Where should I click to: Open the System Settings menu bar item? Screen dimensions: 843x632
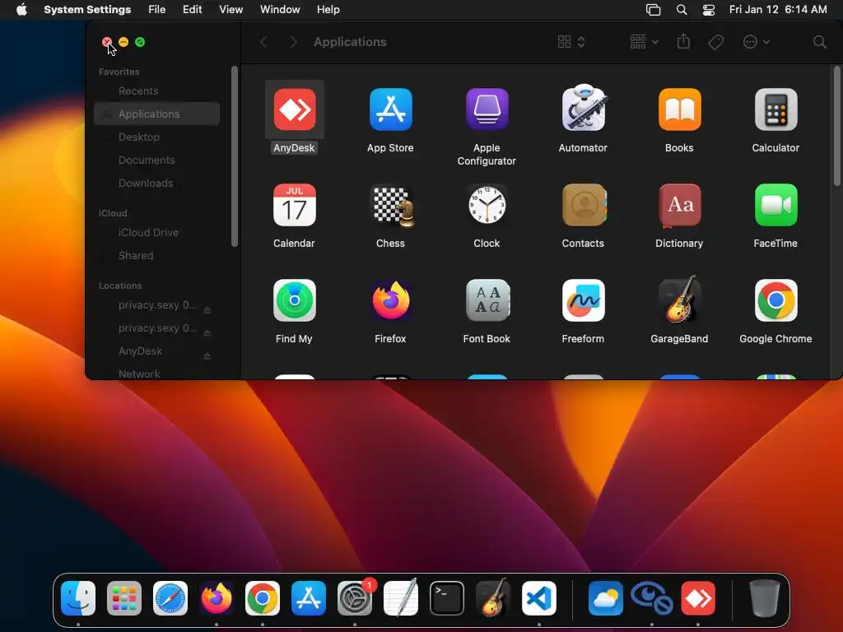pos(87,10)
